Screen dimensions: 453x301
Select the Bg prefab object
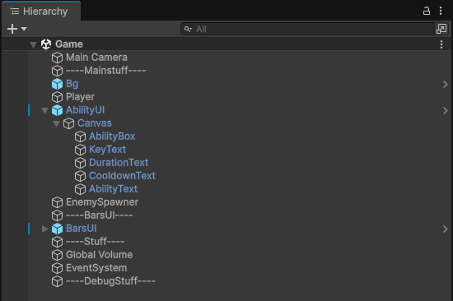[72, 84]
